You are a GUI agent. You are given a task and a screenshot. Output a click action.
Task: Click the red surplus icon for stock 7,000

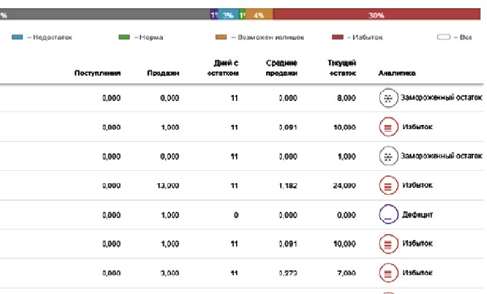click(x=387, y=273)
